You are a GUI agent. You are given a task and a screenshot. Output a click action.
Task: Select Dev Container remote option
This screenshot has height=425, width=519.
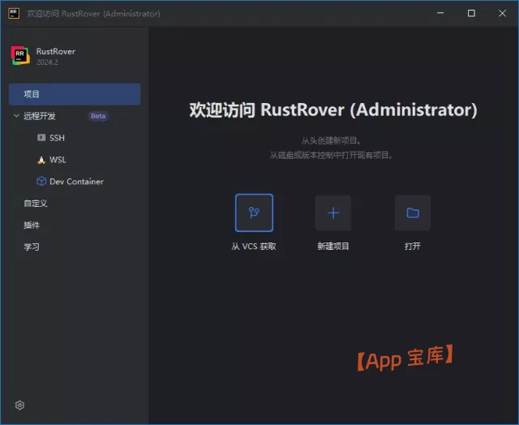75,182
